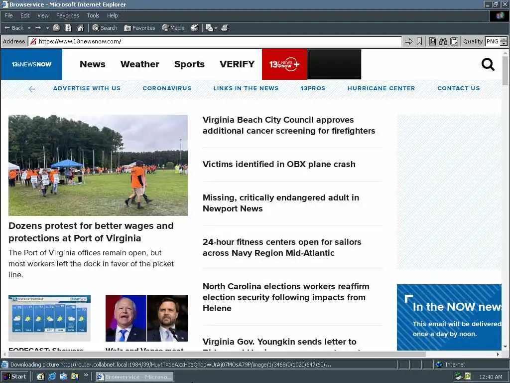Click the address bar URL field

click(x=215, y=41)
